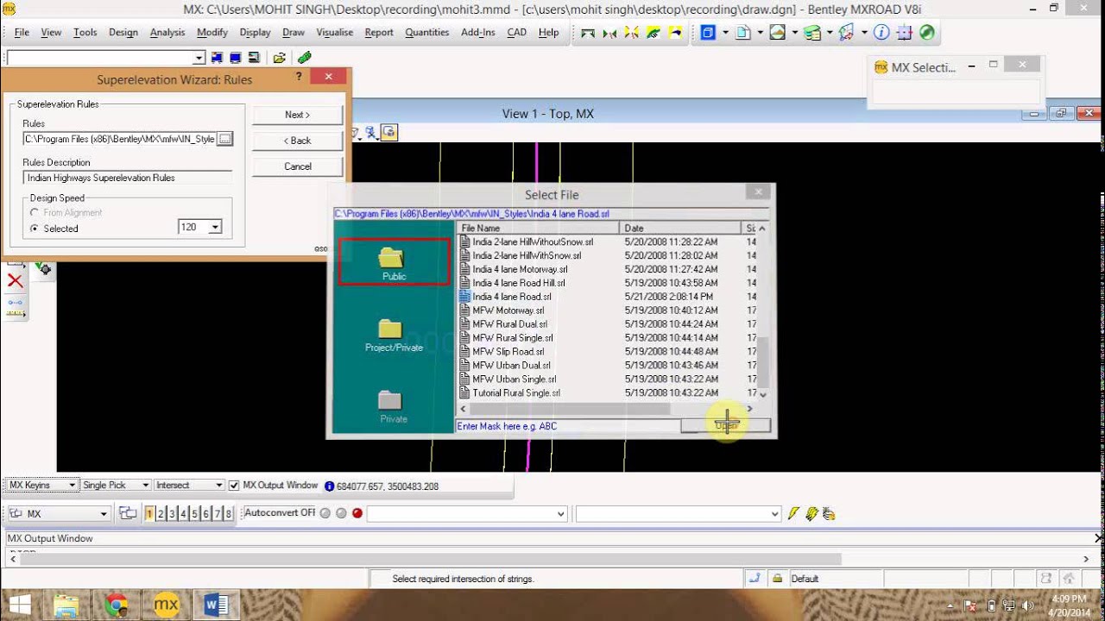Click the green pencil-like icon near folder

[x=304, y=58]
